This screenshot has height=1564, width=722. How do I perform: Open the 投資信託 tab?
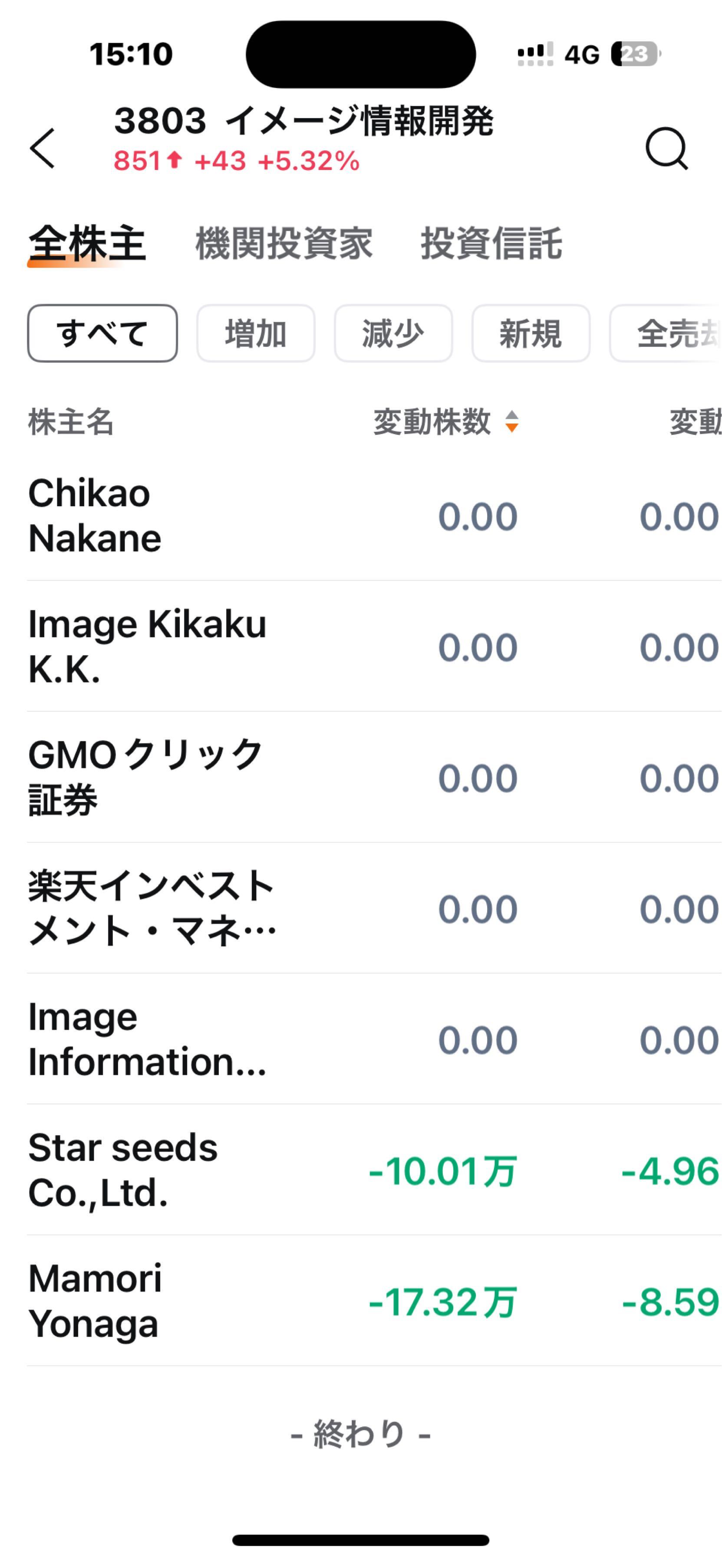coord(491,244)
